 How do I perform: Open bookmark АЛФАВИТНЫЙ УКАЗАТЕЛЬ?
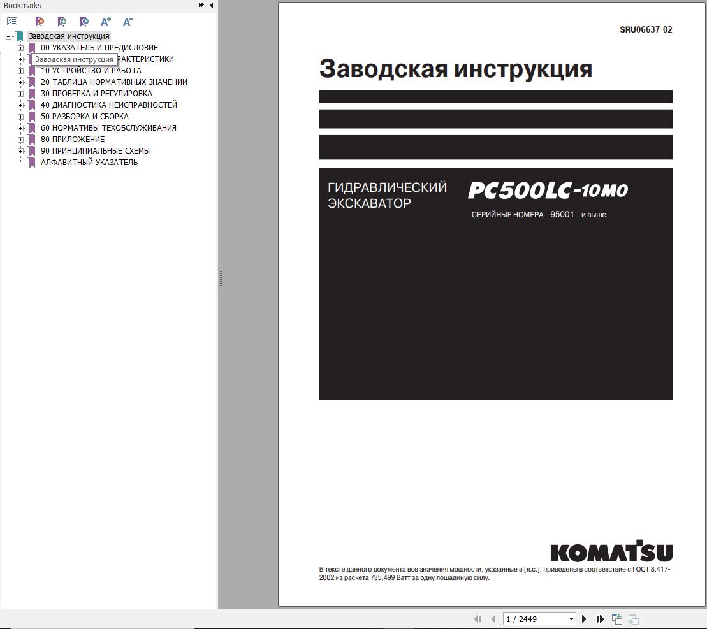point(89,163)
